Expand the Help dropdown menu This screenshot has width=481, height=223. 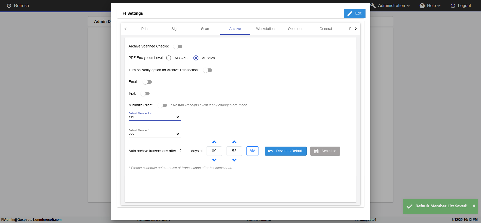pyautogui.click(x=430, y=6)
